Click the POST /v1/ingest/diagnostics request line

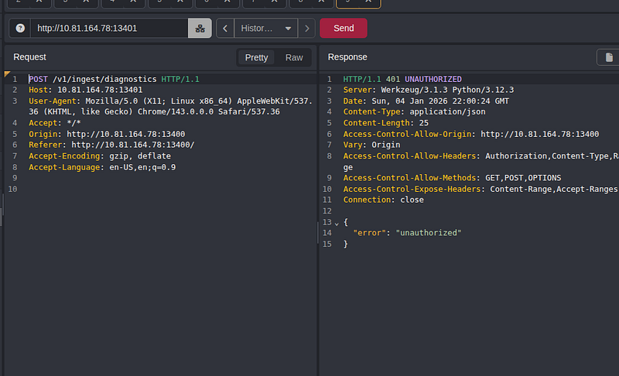tap(114, 79)
